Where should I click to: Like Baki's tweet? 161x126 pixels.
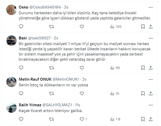(82, 68)
